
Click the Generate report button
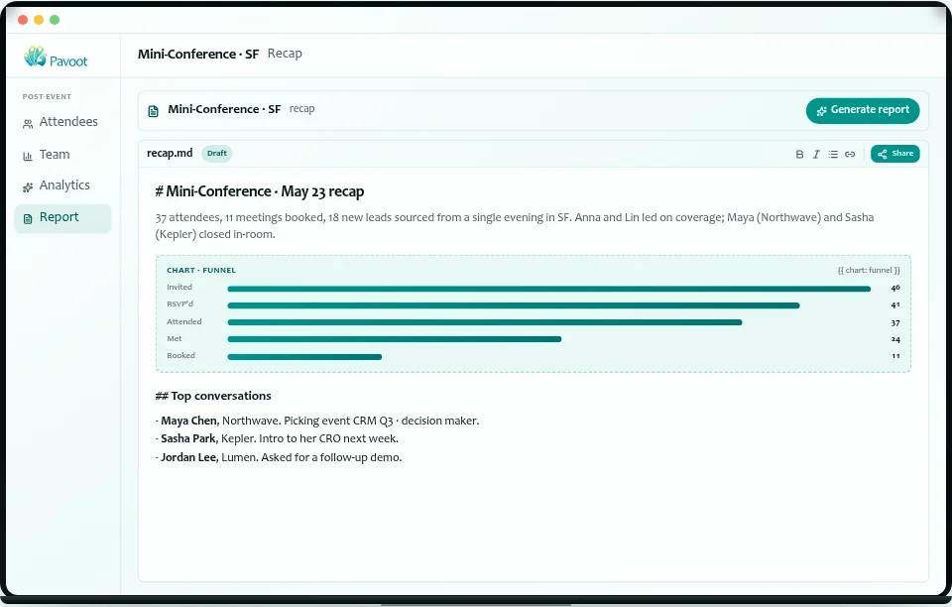pyautogui.click(x=863, y=110)
